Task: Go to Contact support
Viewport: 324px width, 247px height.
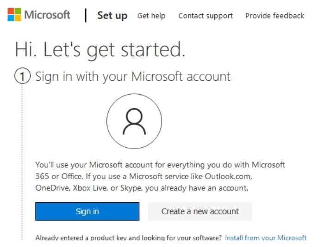Action: [x=206, y=16]
